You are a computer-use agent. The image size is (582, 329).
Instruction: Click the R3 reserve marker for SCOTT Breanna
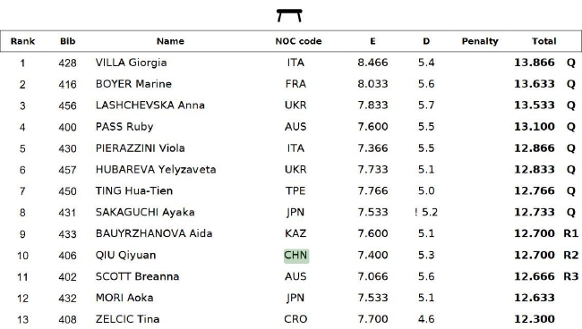pos(571,276)
